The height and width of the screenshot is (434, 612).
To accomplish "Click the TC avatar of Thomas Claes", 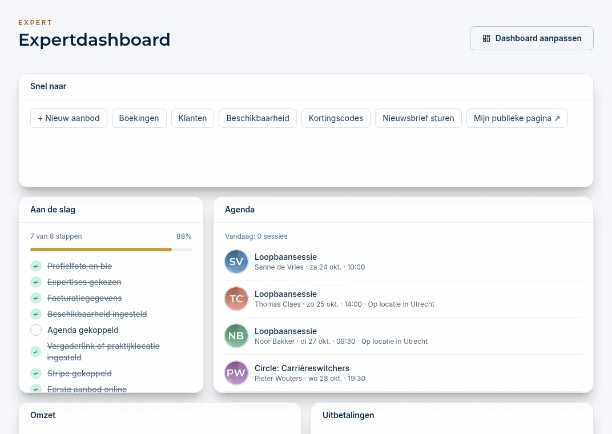I will [x=236, y=299].
